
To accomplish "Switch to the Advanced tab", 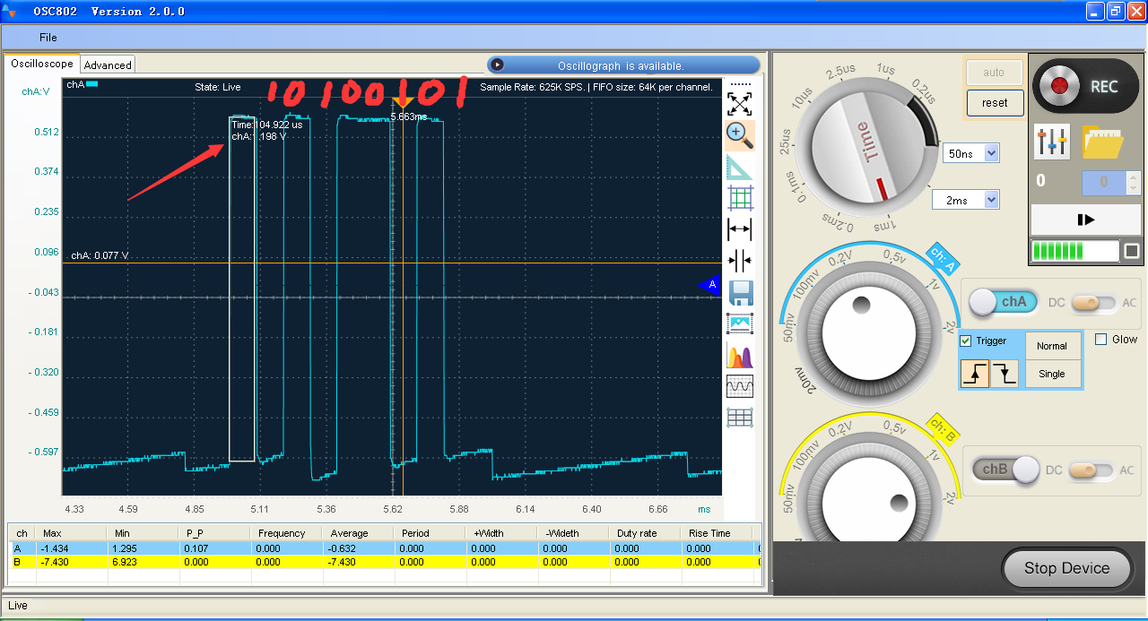I will click(108, 65).
